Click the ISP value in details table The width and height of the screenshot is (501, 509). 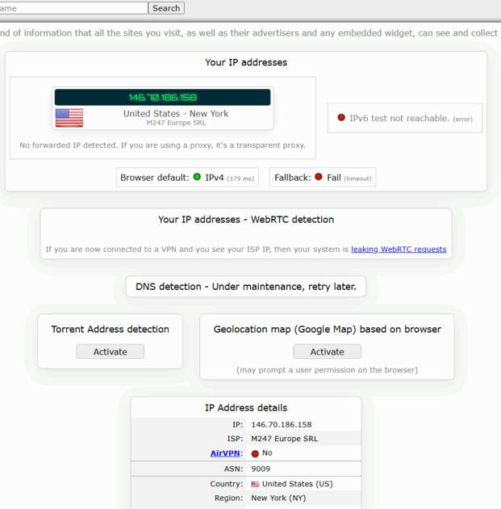[284, 438]
